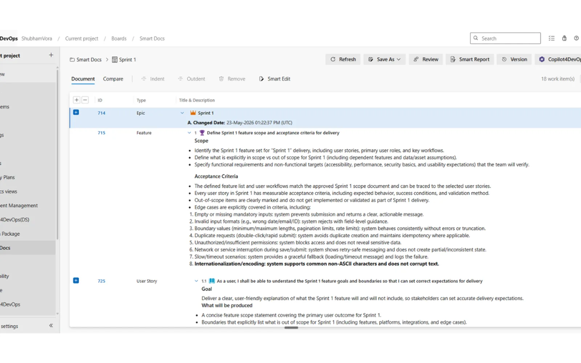Click Current project in top breadcrumb
The height and width of the screenshot is (363, 581).
coord(82,38)
